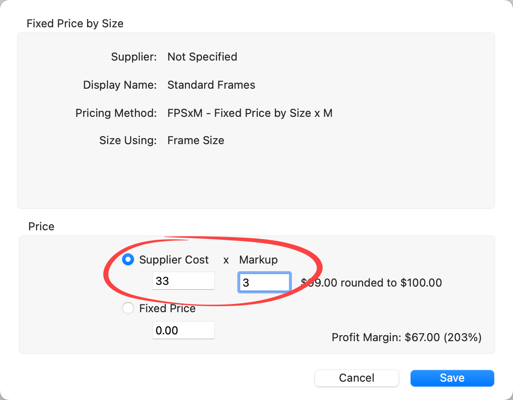This screenshot has height=400, width=513.
Task: Choose the Fixed Price radio option
Action: (x=128, y=308)
